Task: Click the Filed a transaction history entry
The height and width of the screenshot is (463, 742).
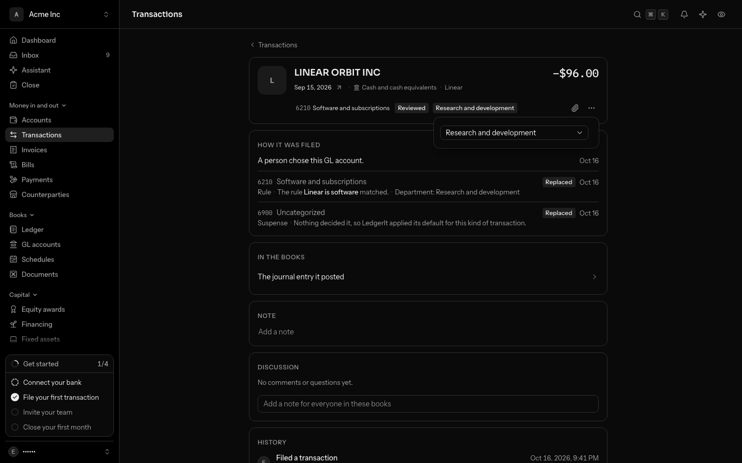Action: coord(307,458)
